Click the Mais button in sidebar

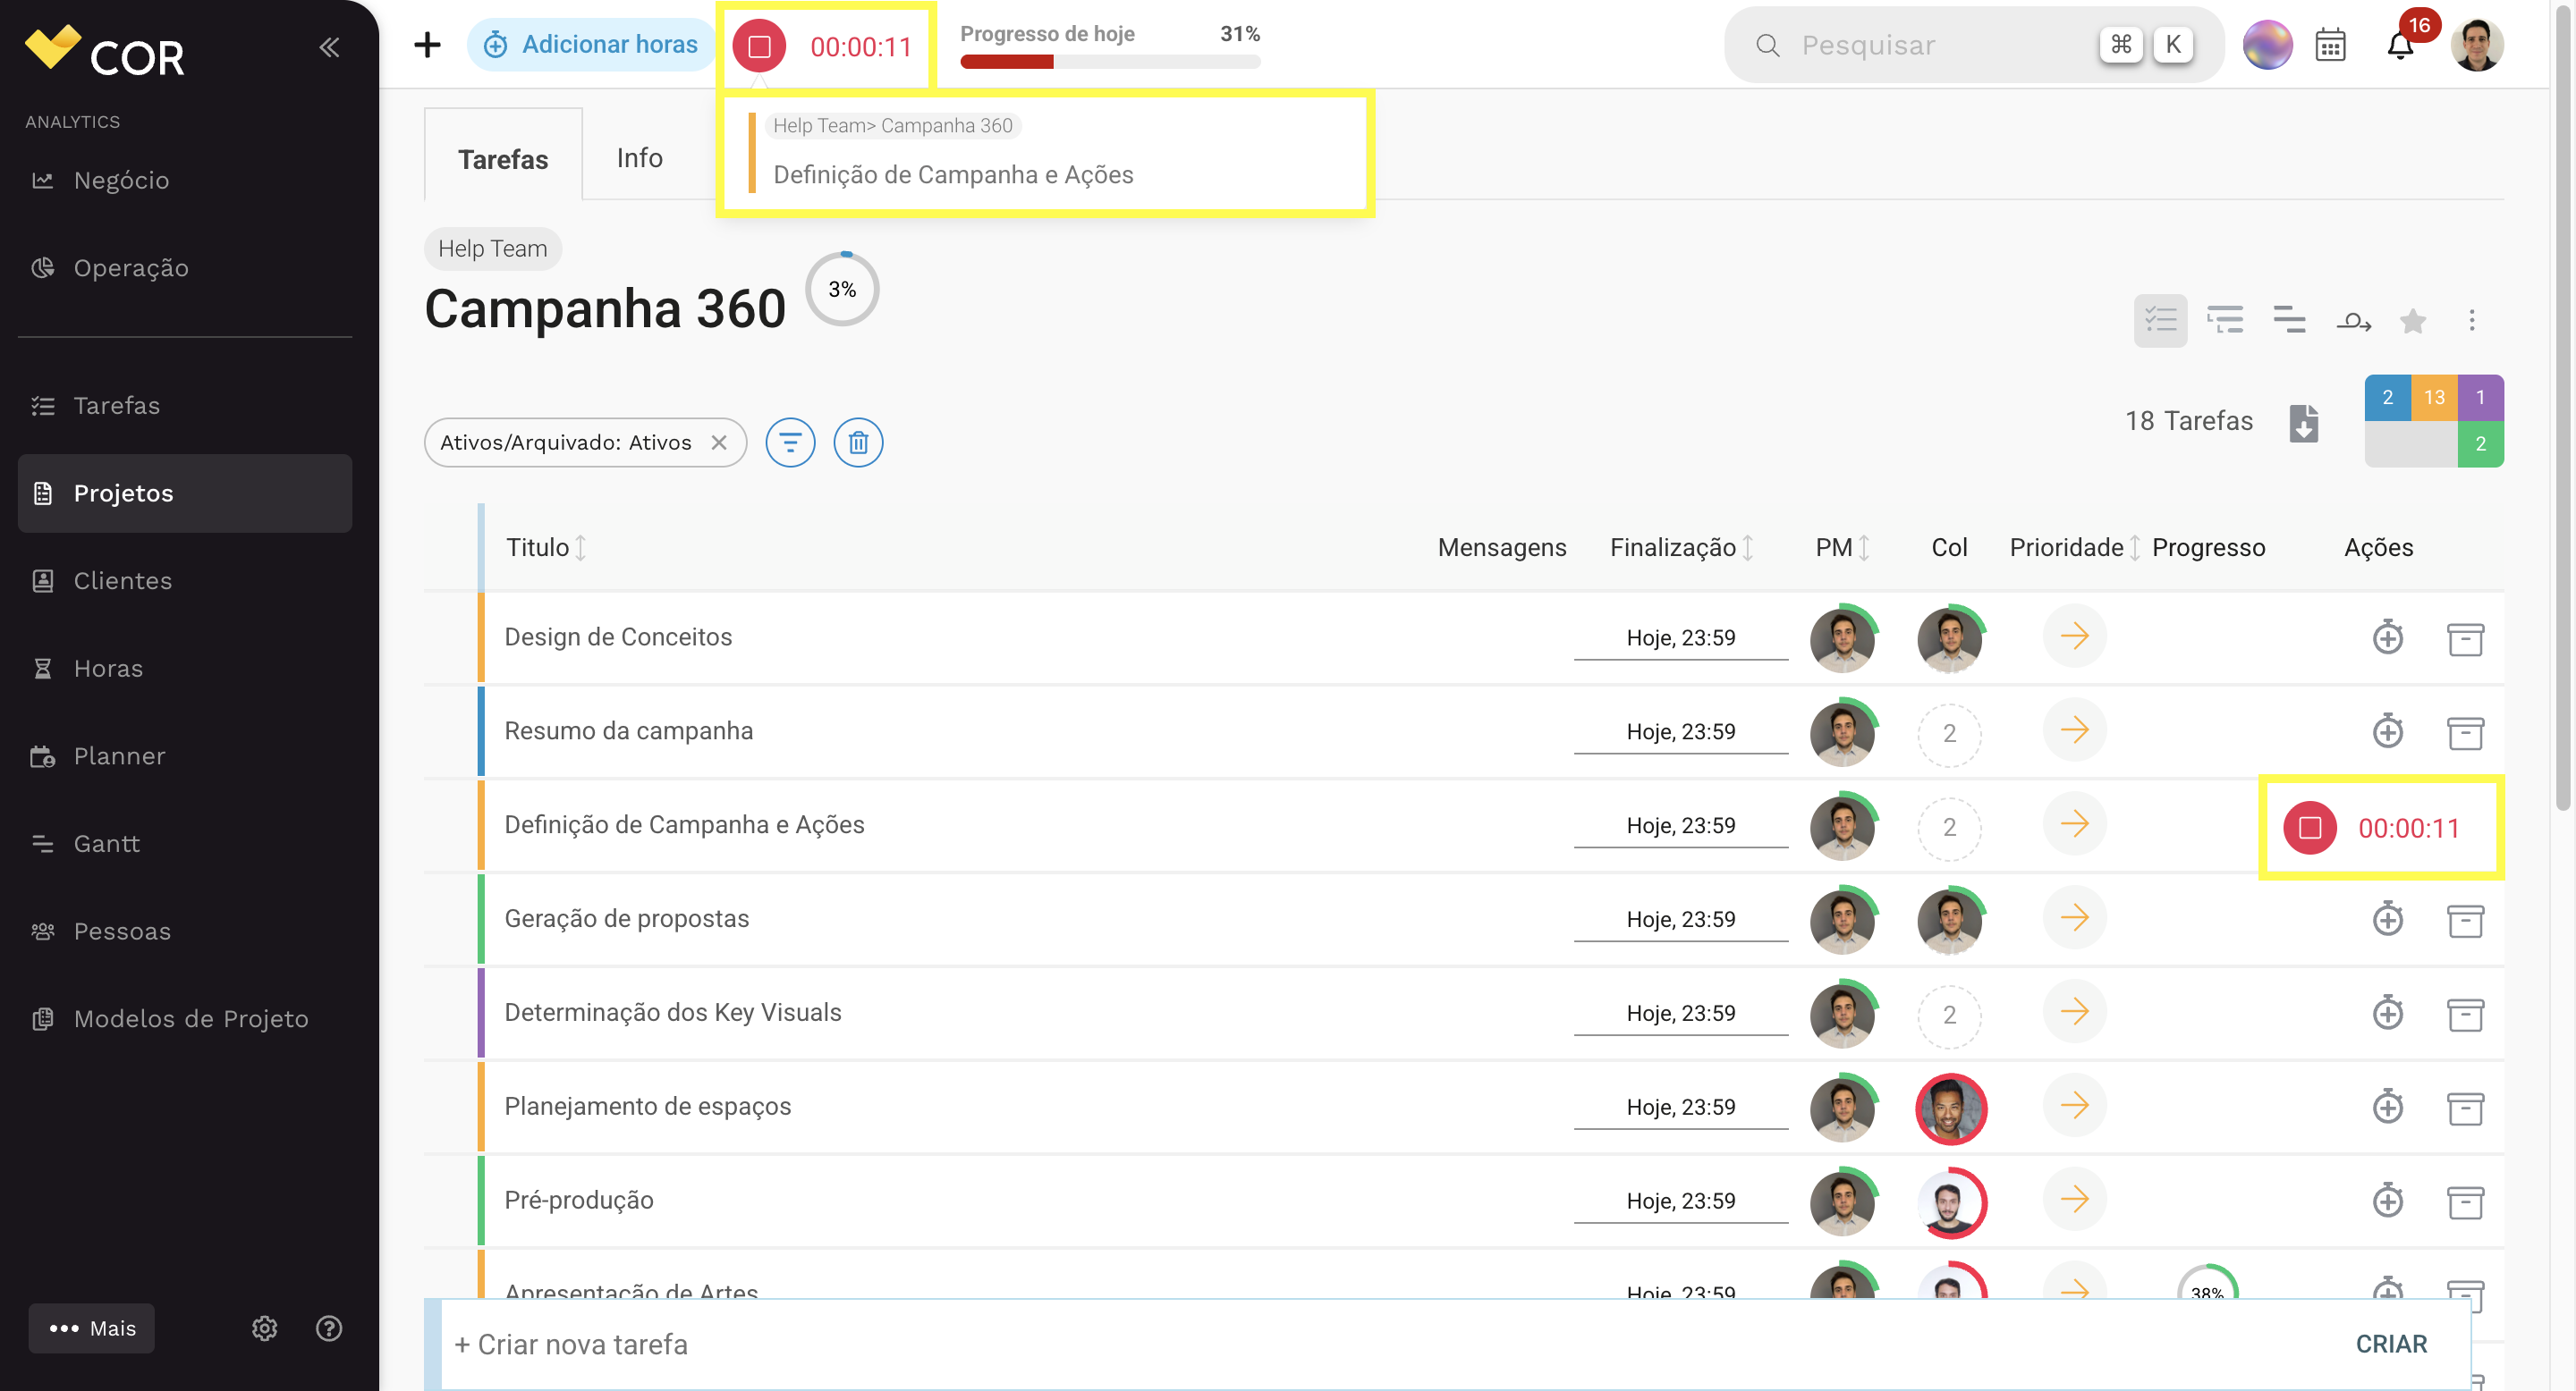click(92, 1328)
